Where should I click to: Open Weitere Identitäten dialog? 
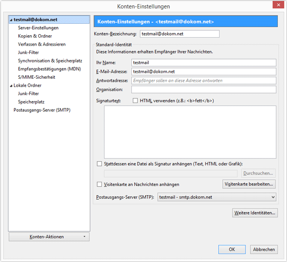(x=255, y=213)
